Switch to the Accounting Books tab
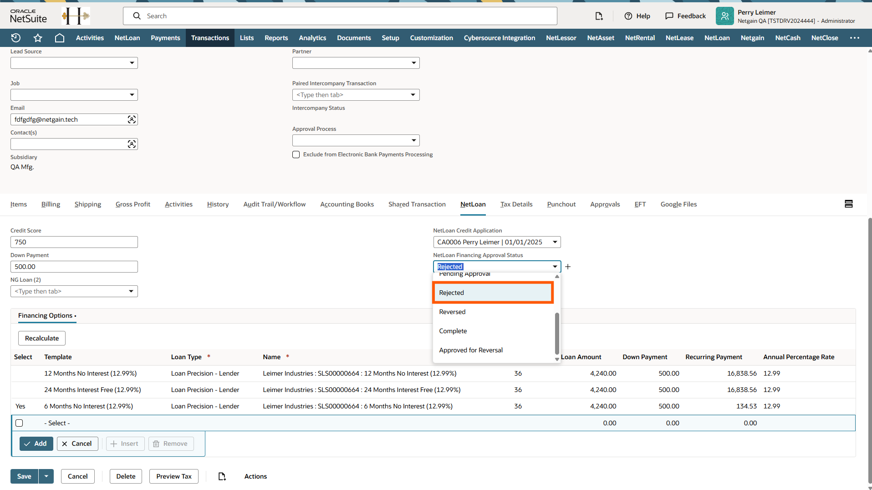This screenshot has height=490, width=872. coord(347,204)
